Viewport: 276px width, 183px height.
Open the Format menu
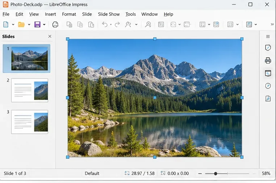pos(69,14)
